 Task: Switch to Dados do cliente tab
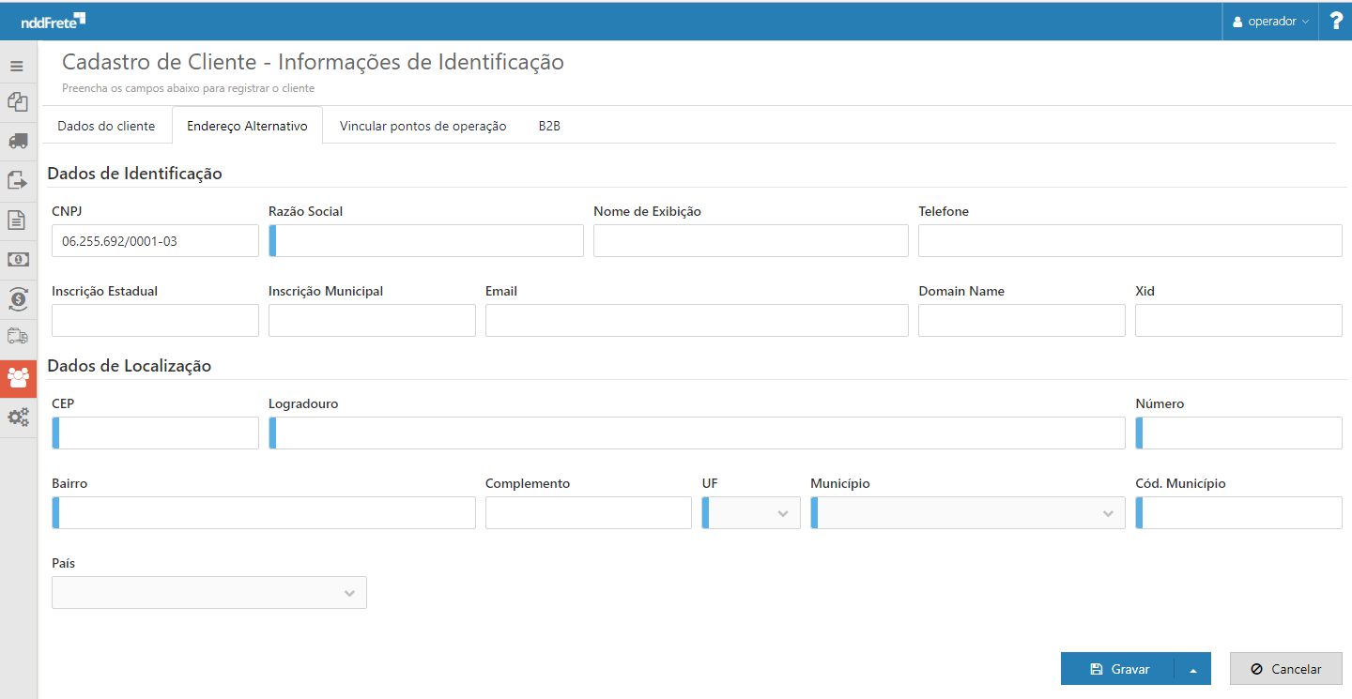tap(106, 126)
